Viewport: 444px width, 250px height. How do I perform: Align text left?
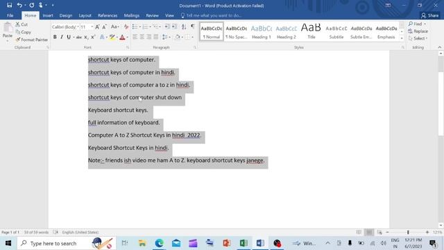135,37
